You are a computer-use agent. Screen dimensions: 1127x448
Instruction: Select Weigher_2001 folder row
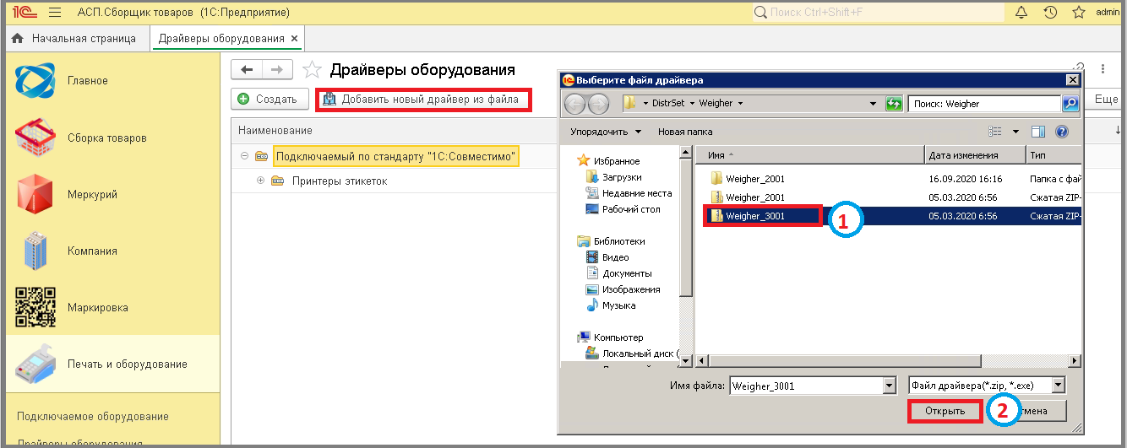click(887, 179)
